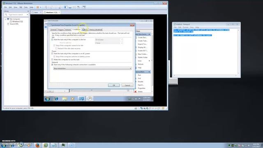Click the host volume speaker tray icon
Viewport: 263px width, 148px height.
pos(249,146)
